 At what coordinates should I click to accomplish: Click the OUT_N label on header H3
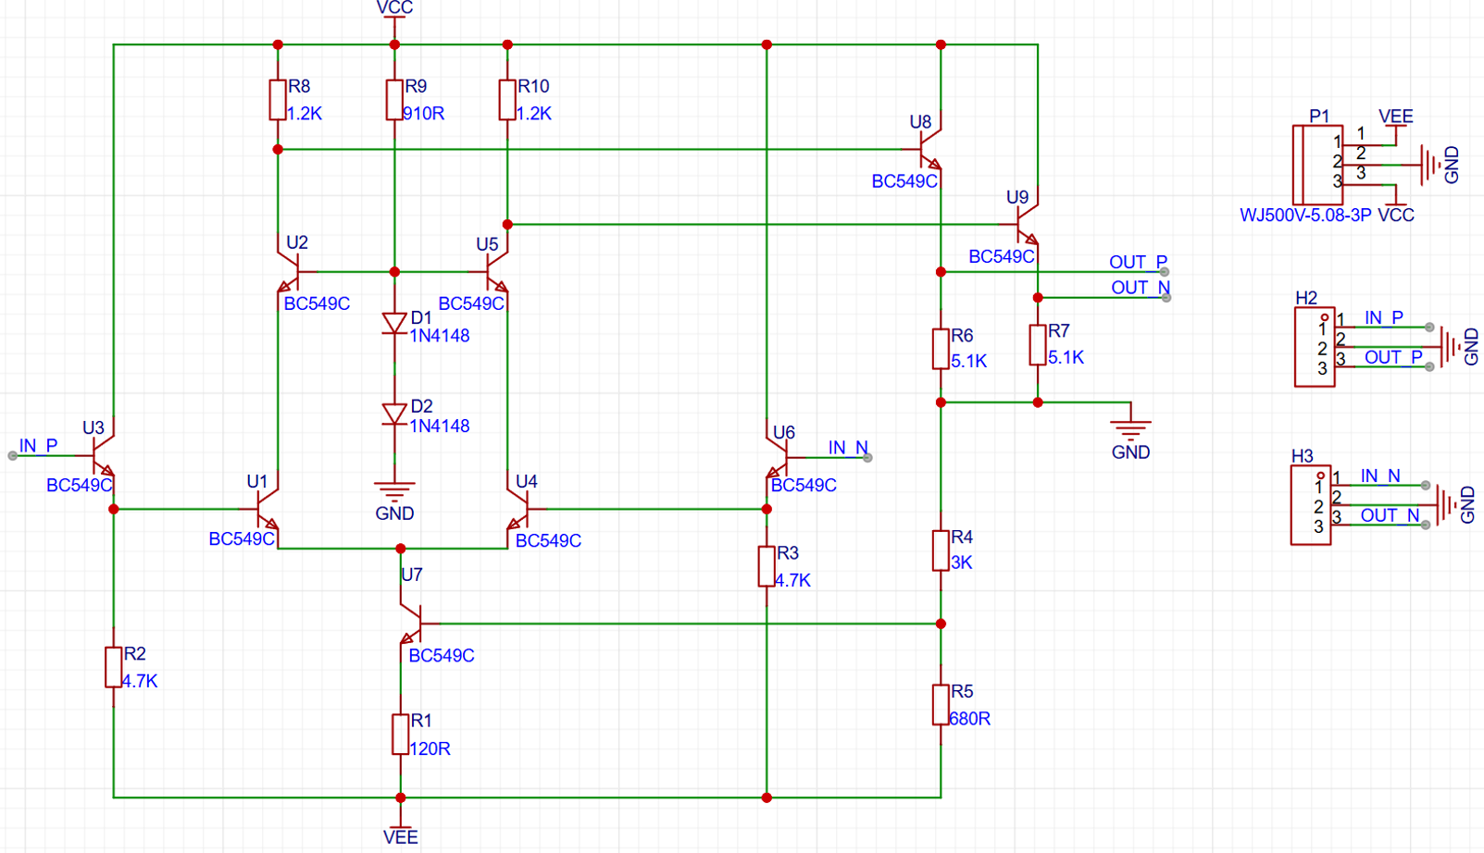(1390, 515)
